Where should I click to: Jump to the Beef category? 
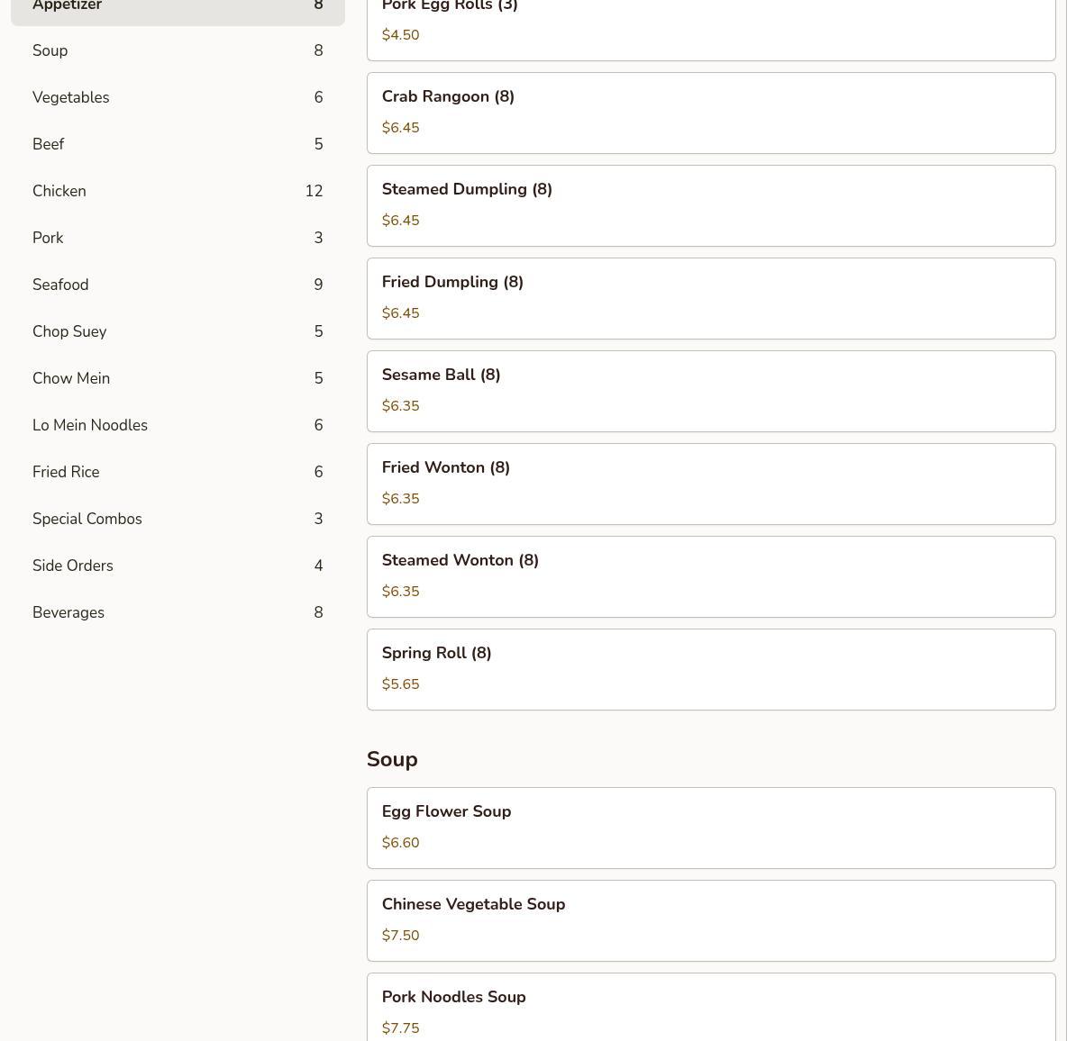click(178, 144)
